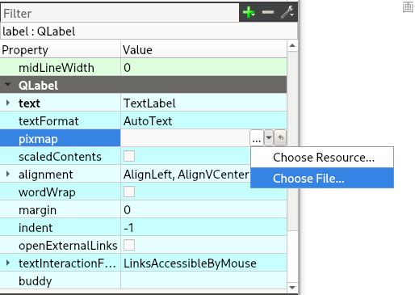Click the scrollbar up arrow
The width and height of the screenshot is (415, 295).
coord(292,46)
